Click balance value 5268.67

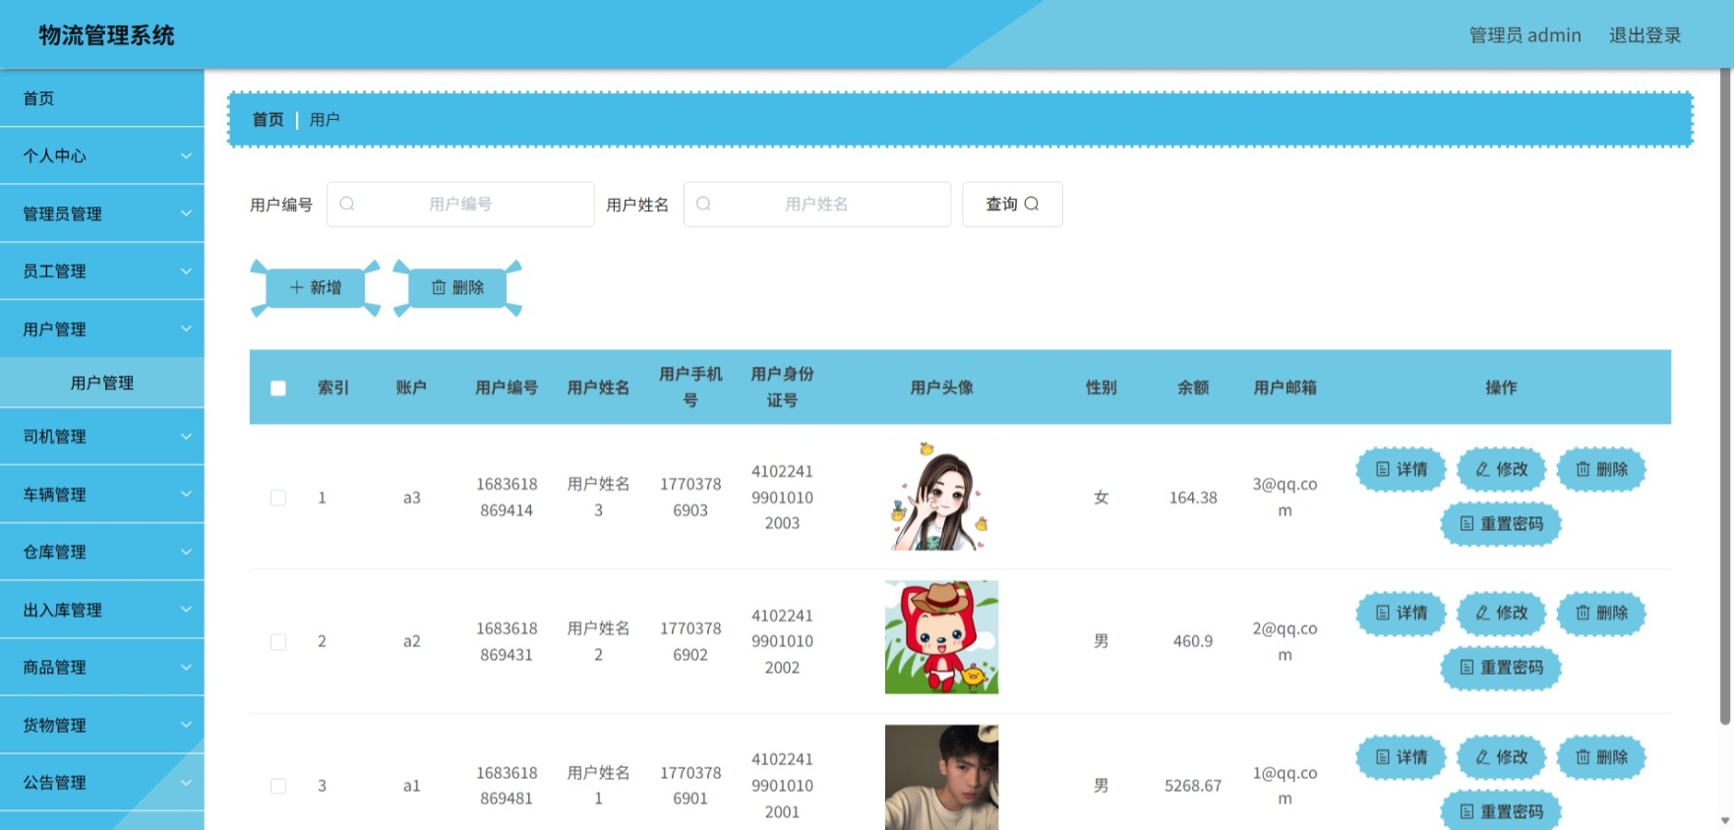pos(1193,786)
